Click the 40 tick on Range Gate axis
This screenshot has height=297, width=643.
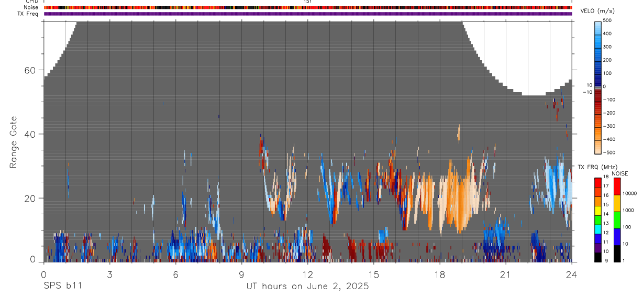(30, 134)
